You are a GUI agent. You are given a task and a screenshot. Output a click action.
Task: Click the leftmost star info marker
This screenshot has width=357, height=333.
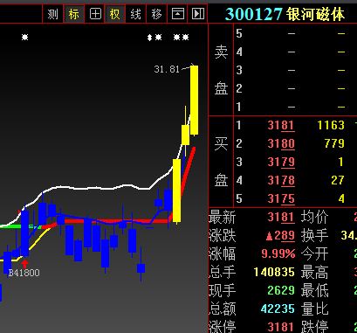coord(25,38)
